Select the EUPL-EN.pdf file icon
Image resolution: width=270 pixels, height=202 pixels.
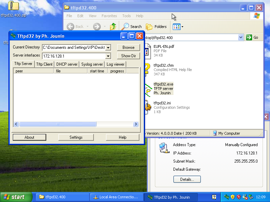(147, 50)
